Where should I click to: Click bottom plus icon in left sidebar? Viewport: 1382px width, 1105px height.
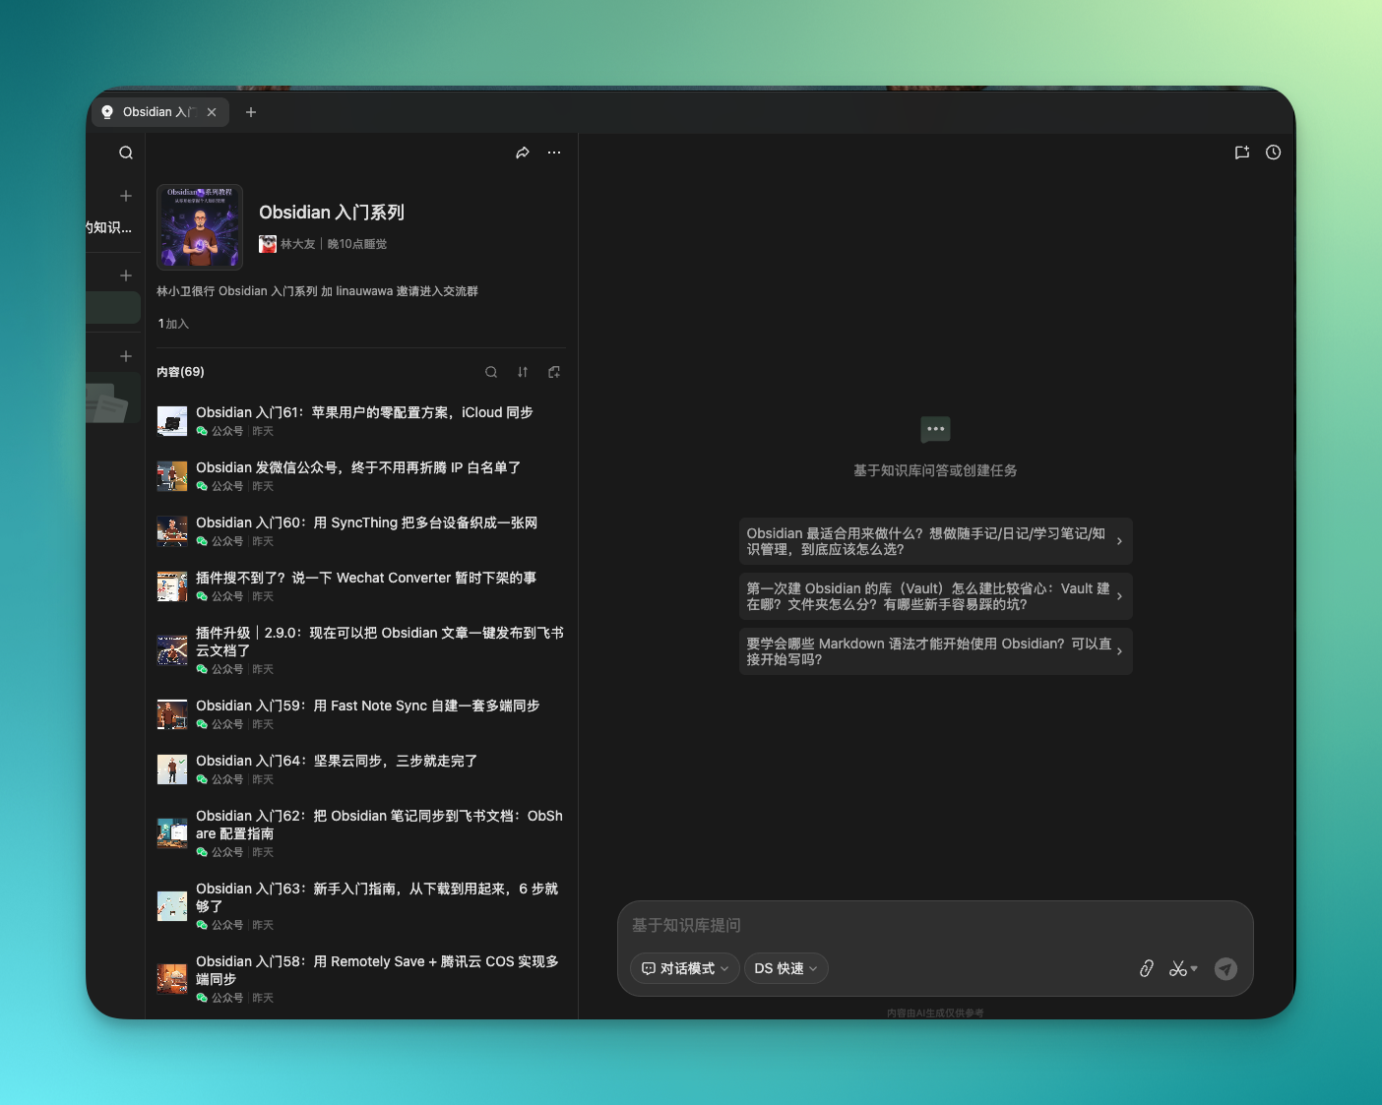pos(126,356)
